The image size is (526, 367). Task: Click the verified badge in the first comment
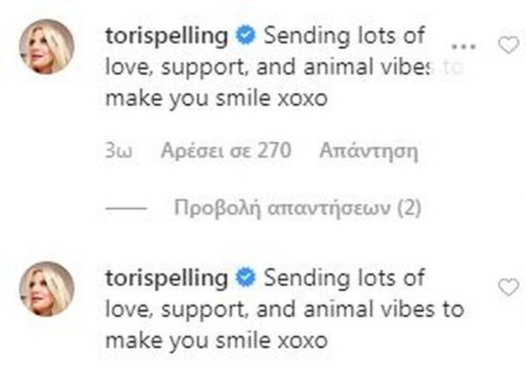point(246,35)
